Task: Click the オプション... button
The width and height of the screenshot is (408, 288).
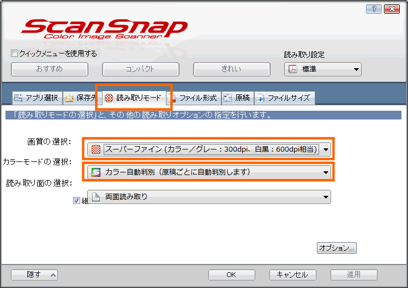Action: (x=337, y=248)
